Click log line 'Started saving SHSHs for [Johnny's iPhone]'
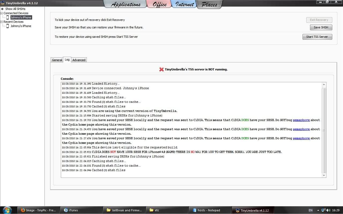This screenshot has height=214, width=343. (x=127, y=115)
